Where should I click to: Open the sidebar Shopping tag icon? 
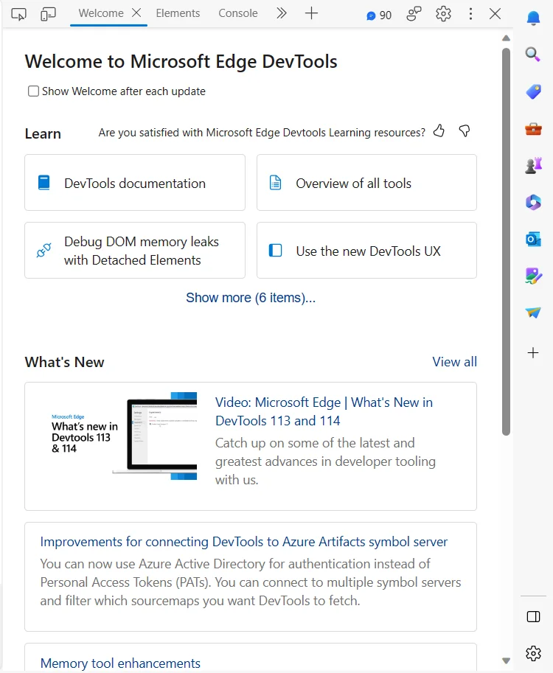click(x=533, y=91)
